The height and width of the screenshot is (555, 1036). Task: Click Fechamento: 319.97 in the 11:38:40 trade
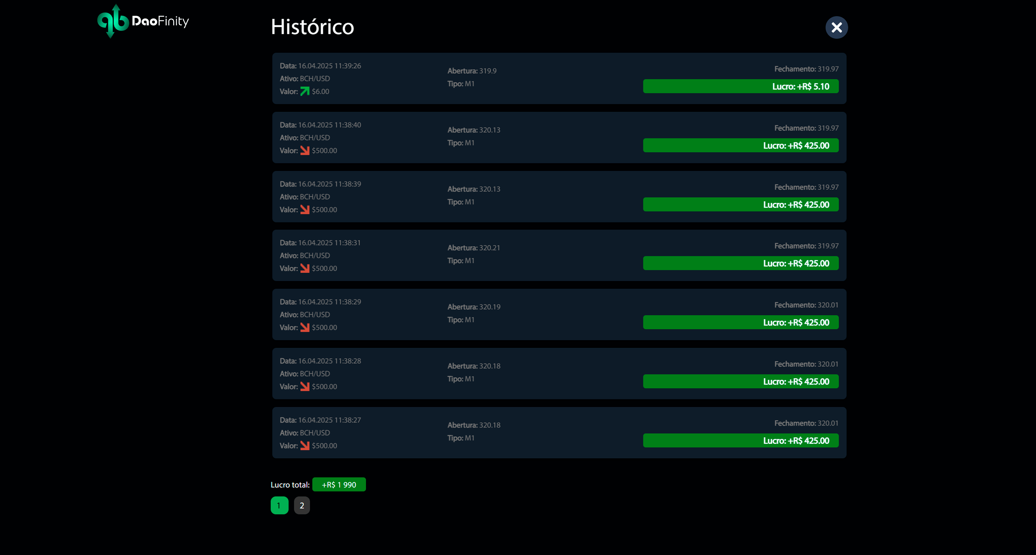(x=807, y=128)
